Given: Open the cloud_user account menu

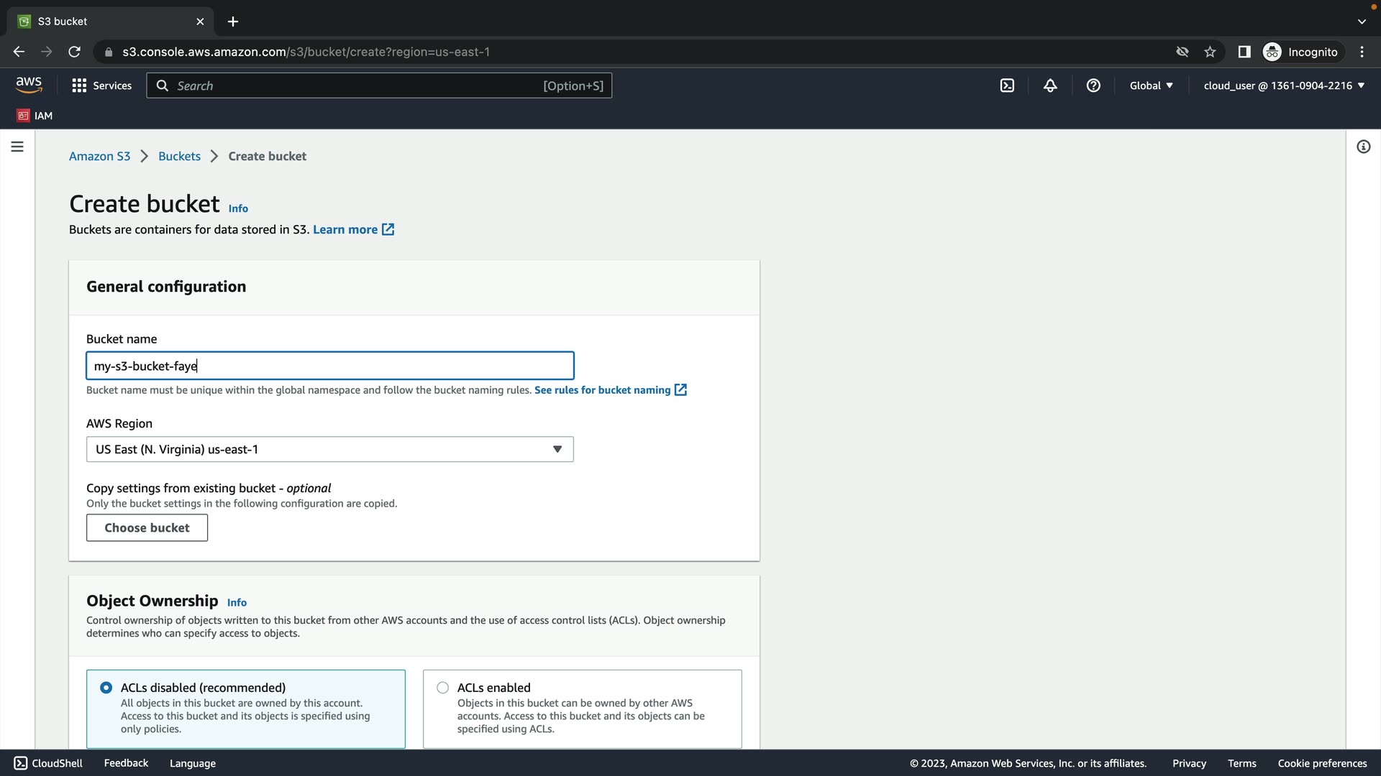Looking at the screenshot, I should click(x=1284, y=86).
